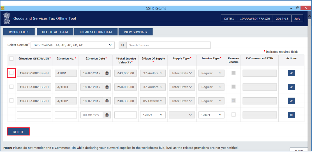Open Invoice Type Select dropdown in new row
The image size is (312, 152).
(211, 115)
